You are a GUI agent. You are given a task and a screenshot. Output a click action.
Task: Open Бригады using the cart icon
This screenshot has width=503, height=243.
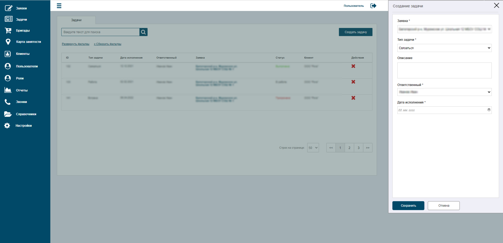[8, 30]
